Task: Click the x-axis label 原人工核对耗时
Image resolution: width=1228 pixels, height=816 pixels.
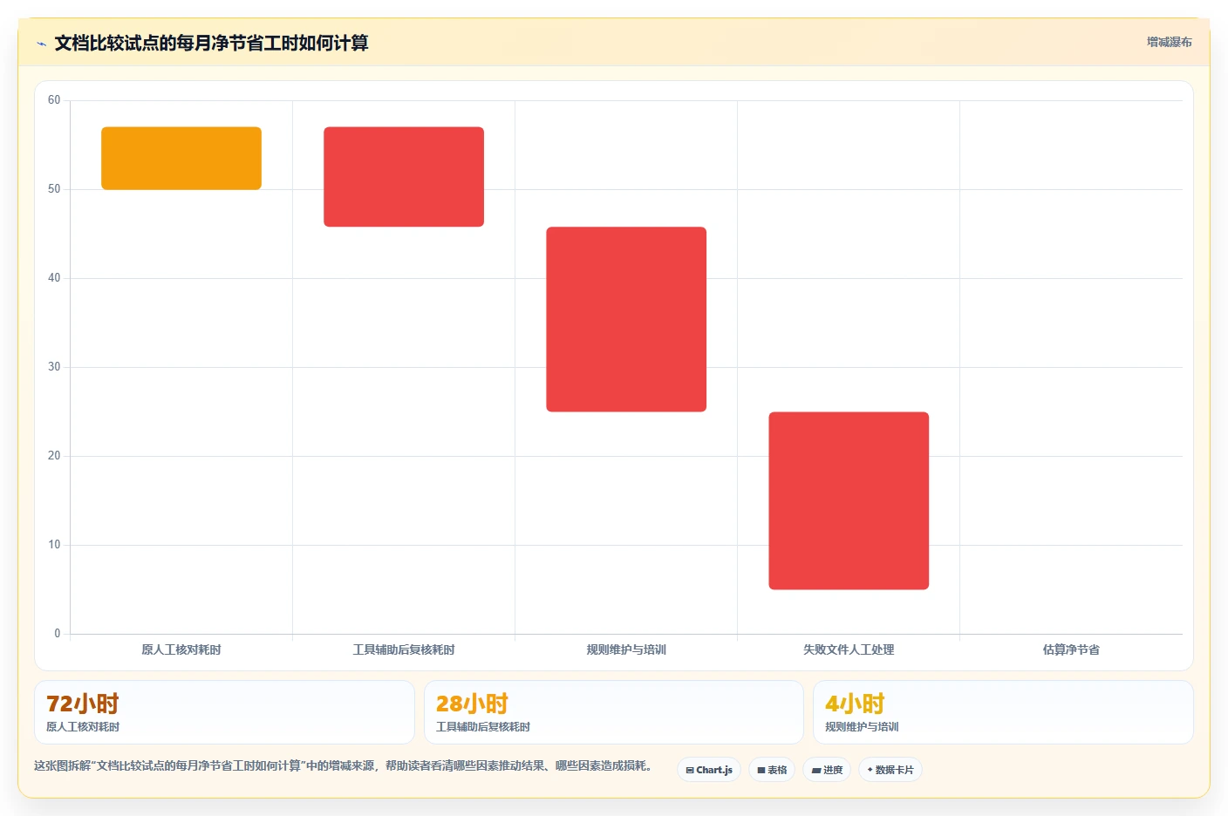Action: click(x=181, y=649)
